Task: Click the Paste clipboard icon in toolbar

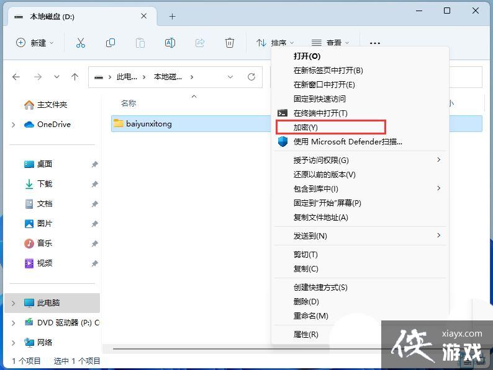Action: [x=140, y=43]
